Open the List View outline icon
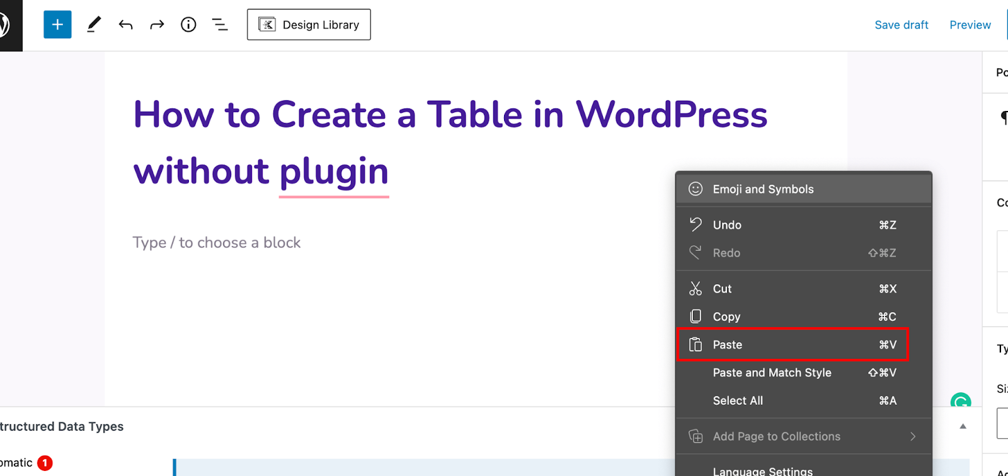Viewport: 1008px width, 476px height. tap(220, 25)
